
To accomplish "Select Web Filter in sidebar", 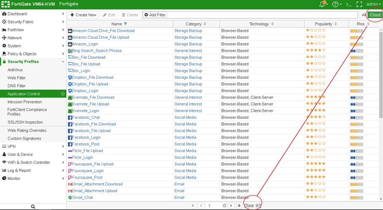I will pyautogui.click(x=17, y=78).
